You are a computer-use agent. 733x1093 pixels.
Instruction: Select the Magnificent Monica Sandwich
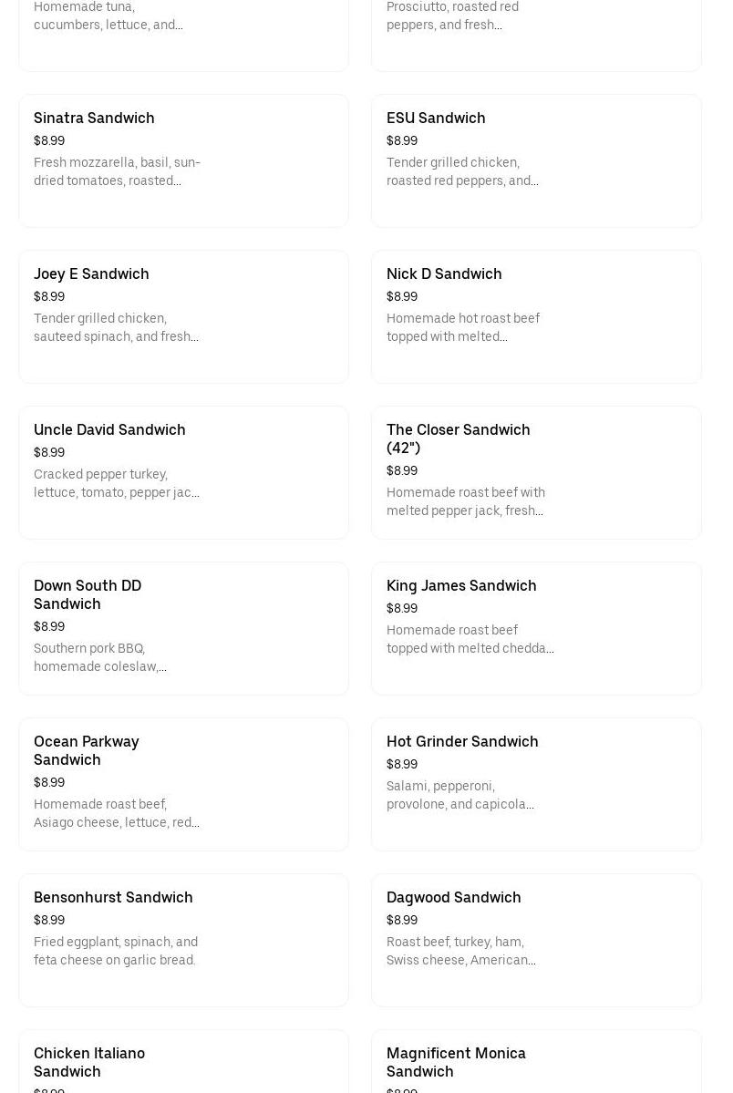tap(456, 1062)
